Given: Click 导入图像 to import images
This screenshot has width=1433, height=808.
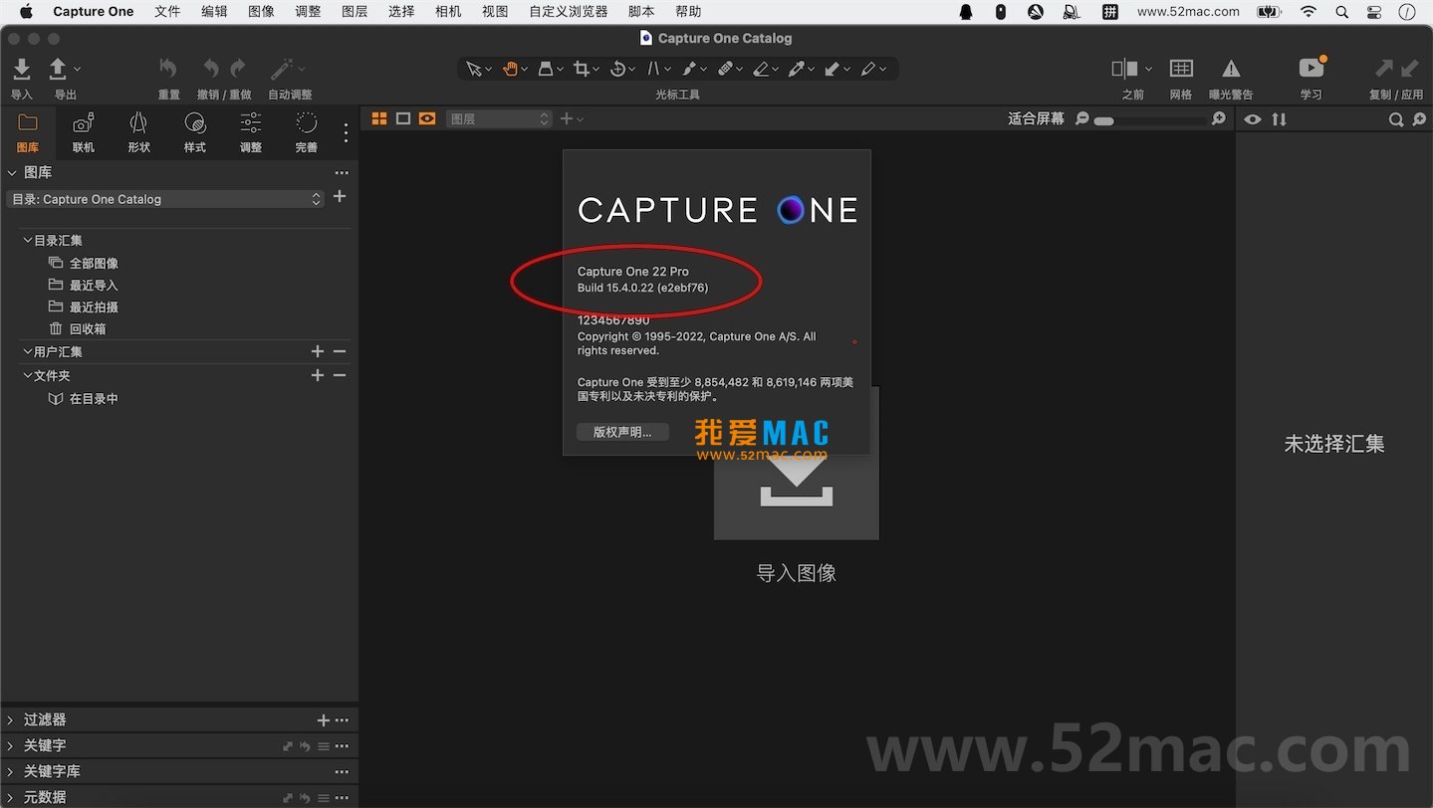Looking at the screenshot, I should tap(796, 572).
